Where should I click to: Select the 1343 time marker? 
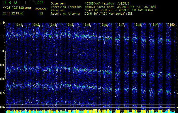53,25
